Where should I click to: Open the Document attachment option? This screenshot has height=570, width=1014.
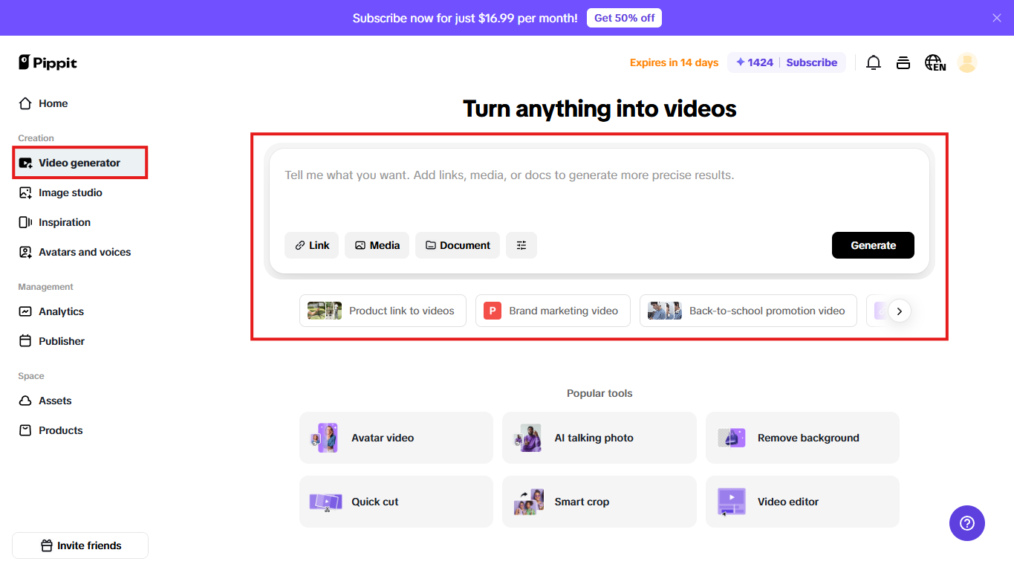pos(457,244)
